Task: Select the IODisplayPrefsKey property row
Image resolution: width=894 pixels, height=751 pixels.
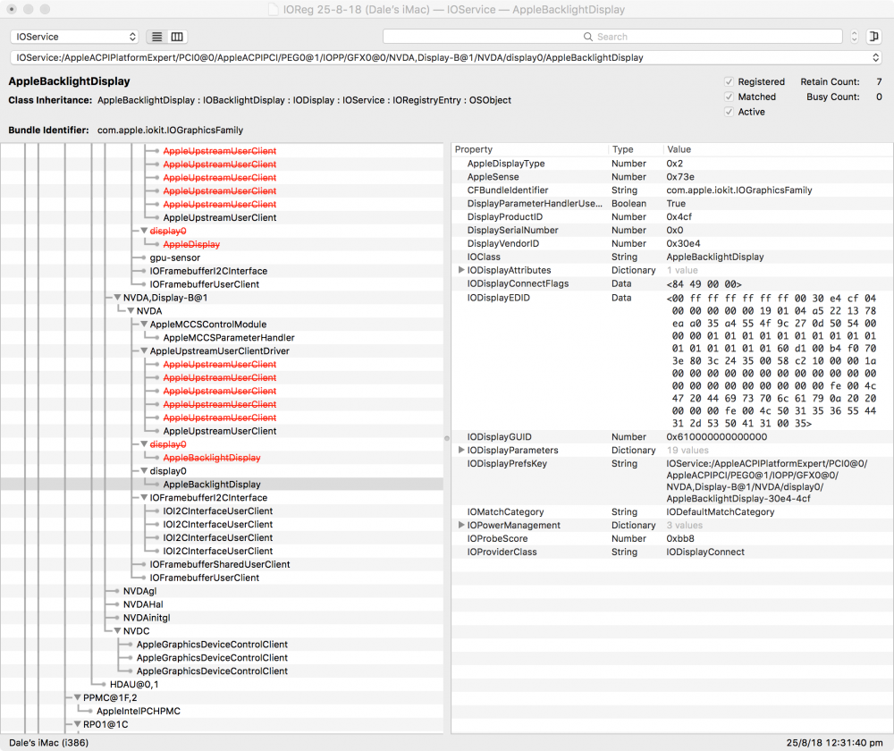Action: coord(672,481)
